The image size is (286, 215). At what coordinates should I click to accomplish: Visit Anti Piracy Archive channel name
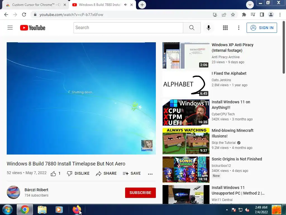[225, 57]
